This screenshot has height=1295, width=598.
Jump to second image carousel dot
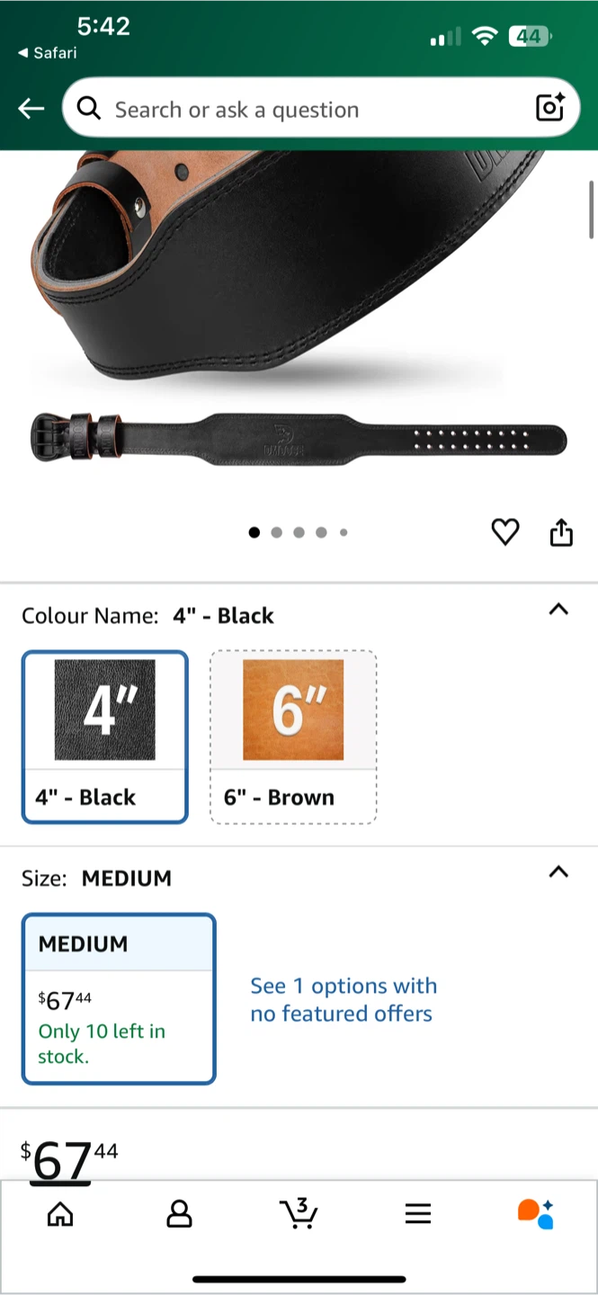coord(276,532)
